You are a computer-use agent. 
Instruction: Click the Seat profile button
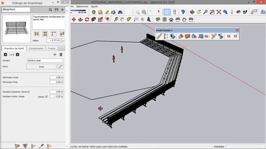pyautogui.click(x=42, y=67)
